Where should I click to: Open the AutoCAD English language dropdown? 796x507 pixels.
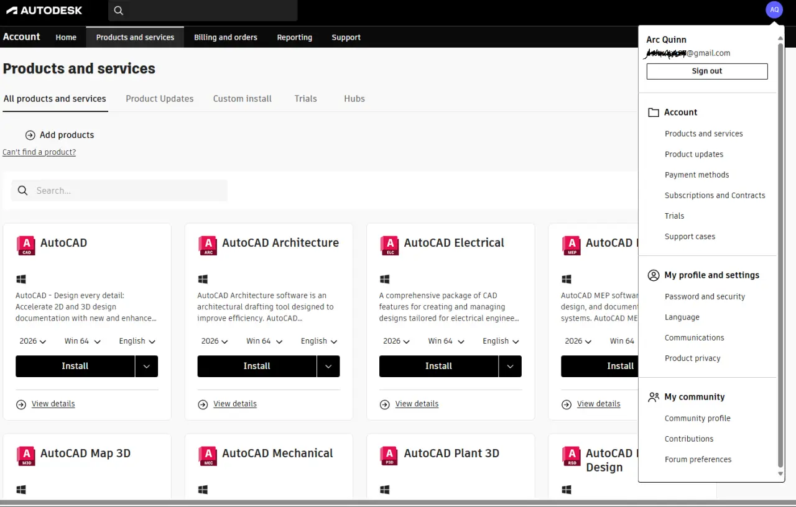[x=137, y=341]
